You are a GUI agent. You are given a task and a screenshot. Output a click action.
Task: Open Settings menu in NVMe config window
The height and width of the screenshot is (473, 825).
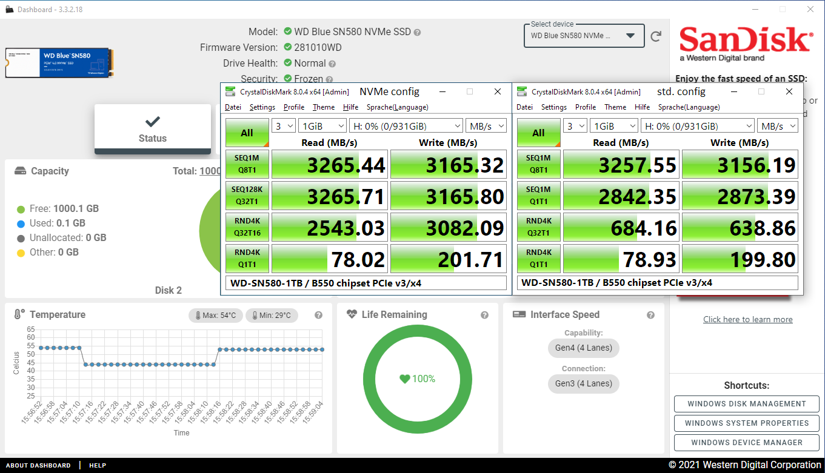pos(262,107)
